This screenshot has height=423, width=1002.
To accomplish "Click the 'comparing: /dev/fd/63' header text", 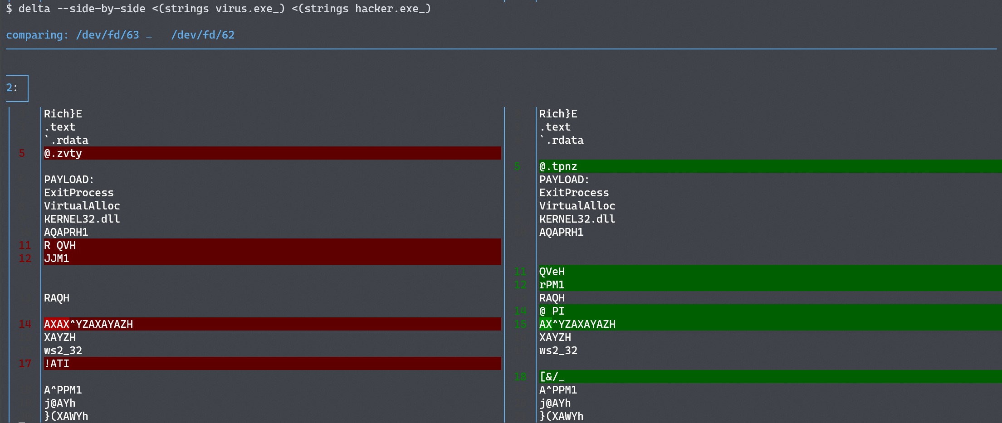I will [73, 35].
